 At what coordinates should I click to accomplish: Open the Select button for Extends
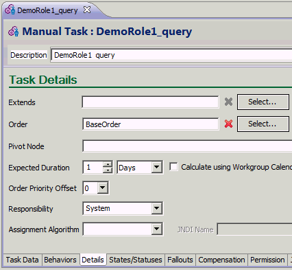click(x=263, y=102)
